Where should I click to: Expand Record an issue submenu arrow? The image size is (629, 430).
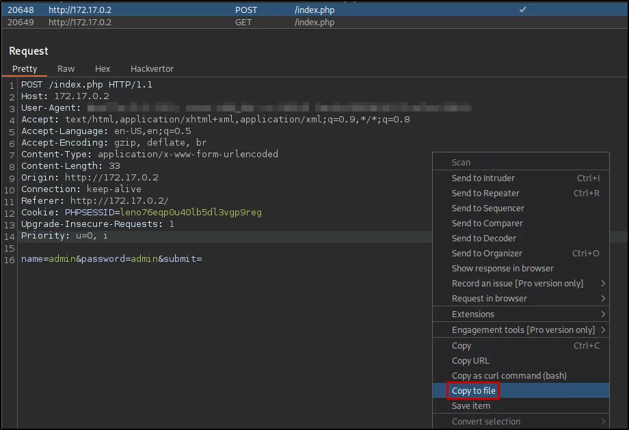click(603, 284)
